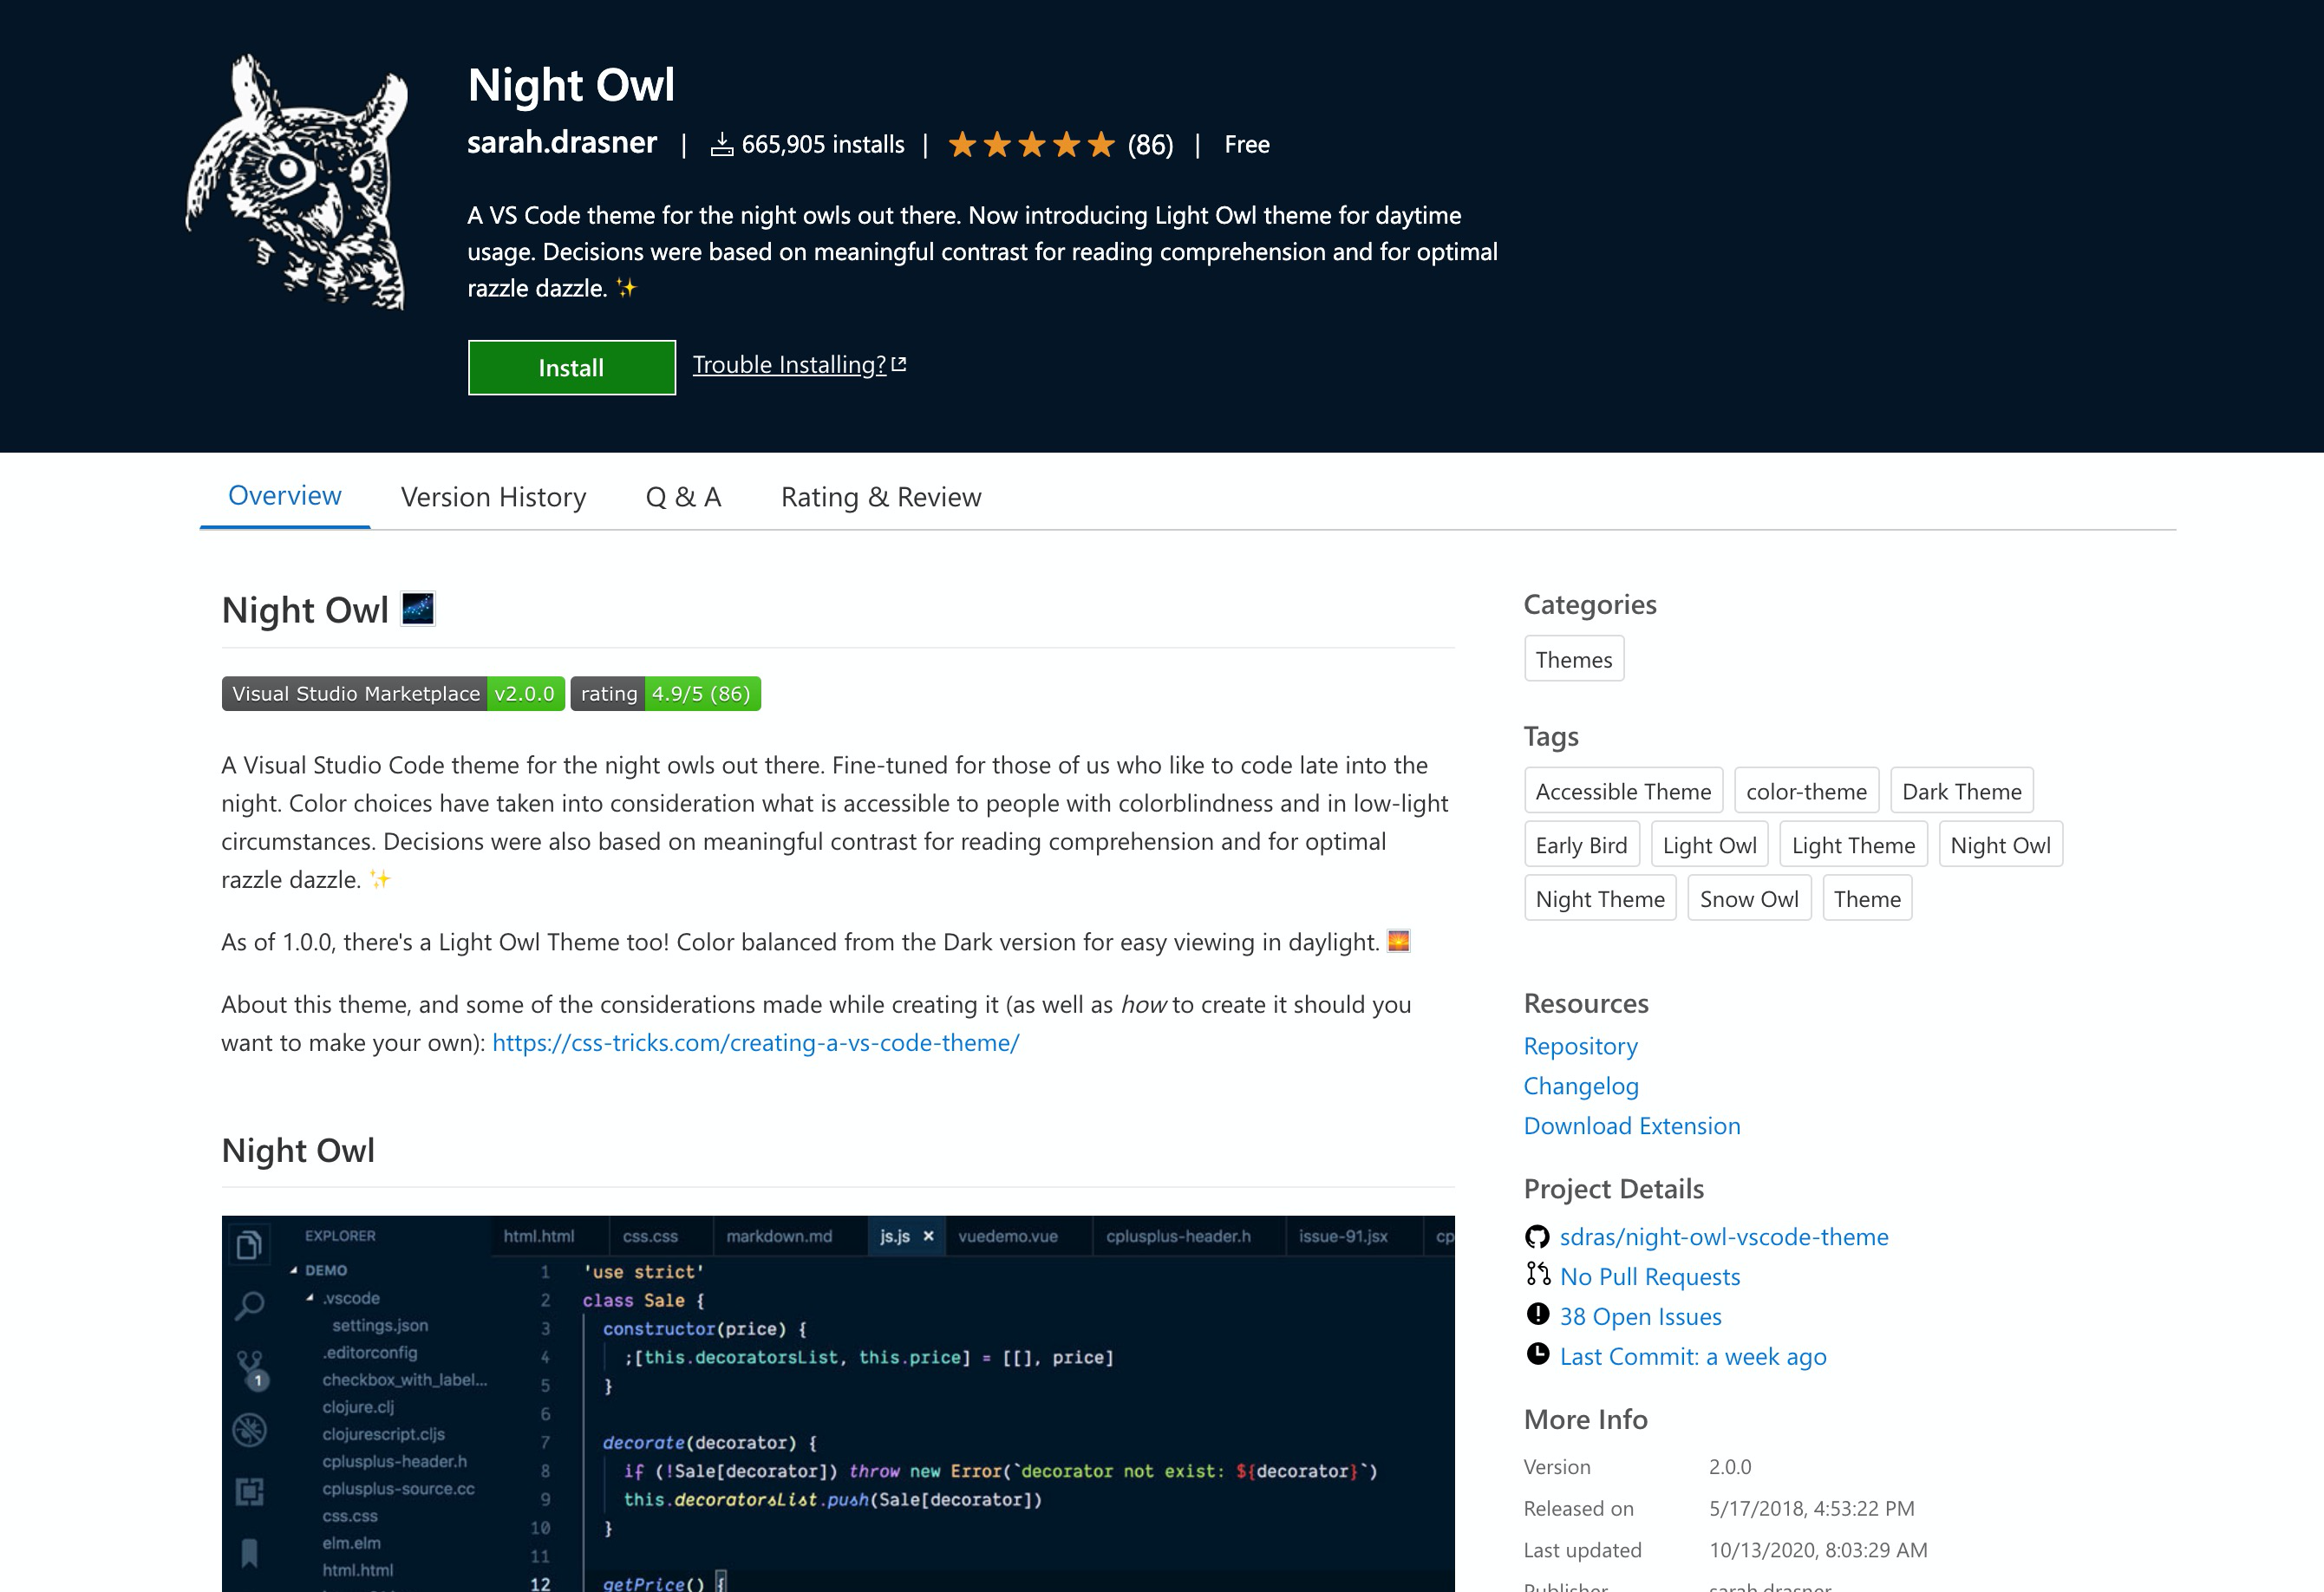Click the Night Owl extension logo

coord(297,182)
